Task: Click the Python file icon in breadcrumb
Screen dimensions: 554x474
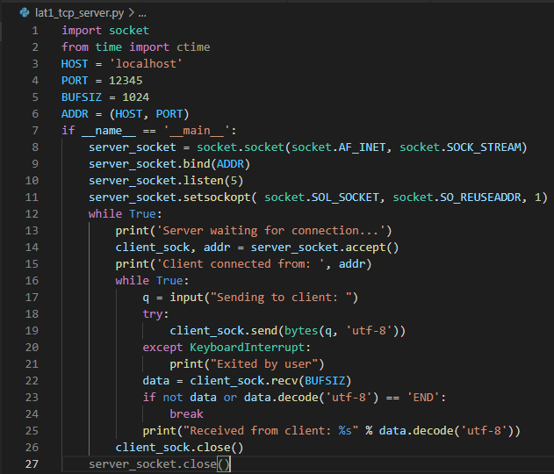Action: pos(25,13)
